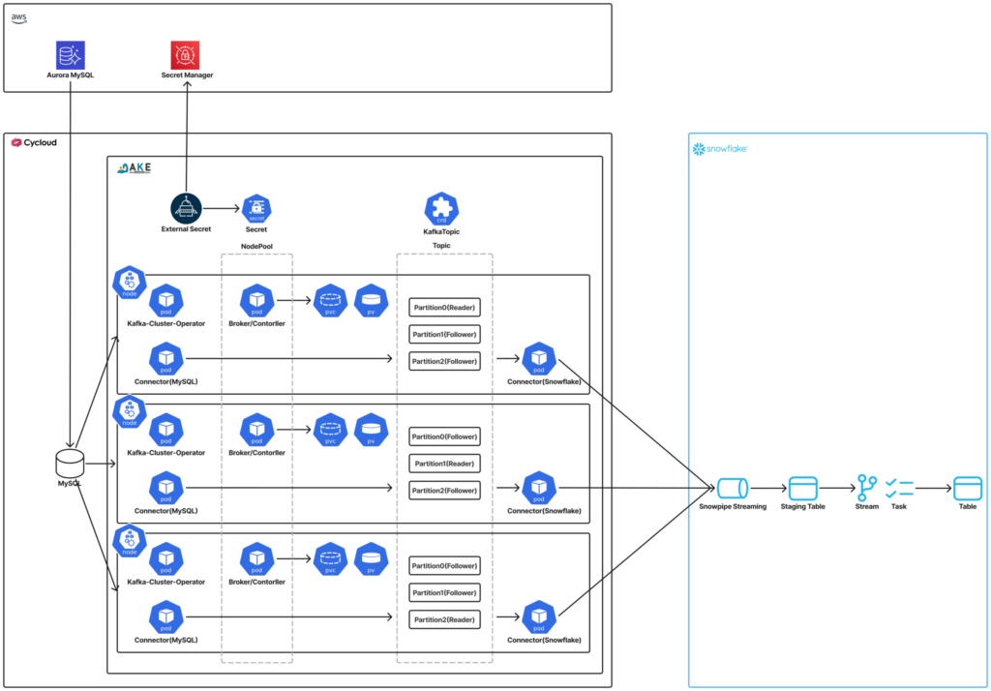Screen dimensions: 991x691
Task: Select the Cycloud logo
Action: click(34, 143)
